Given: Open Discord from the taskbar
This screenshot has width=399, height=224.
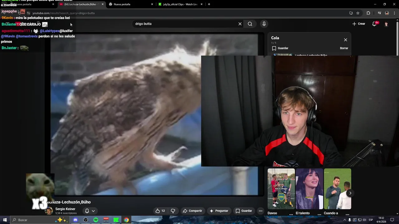Looking at the screenshot, I should point(75,220).
